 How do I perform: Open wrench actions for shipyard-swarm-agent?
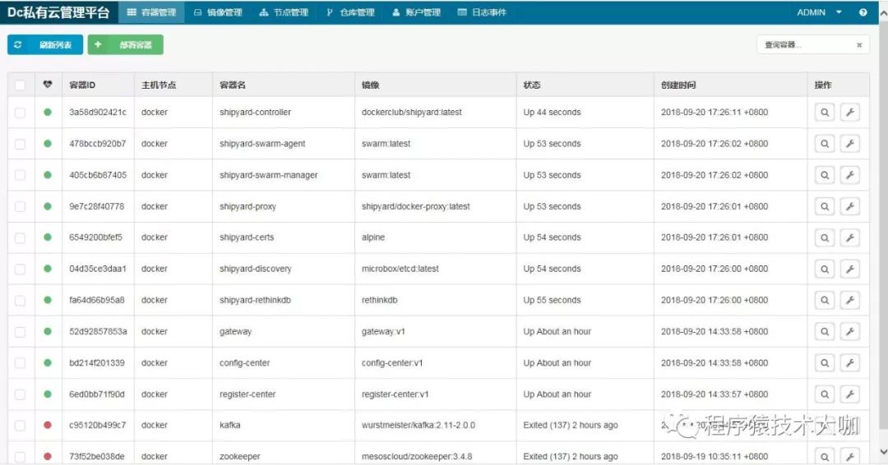click(x=850, y=144)
